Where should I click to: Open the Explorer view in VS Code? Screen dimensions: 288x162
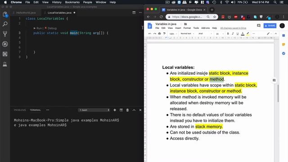tap(5, 14)
